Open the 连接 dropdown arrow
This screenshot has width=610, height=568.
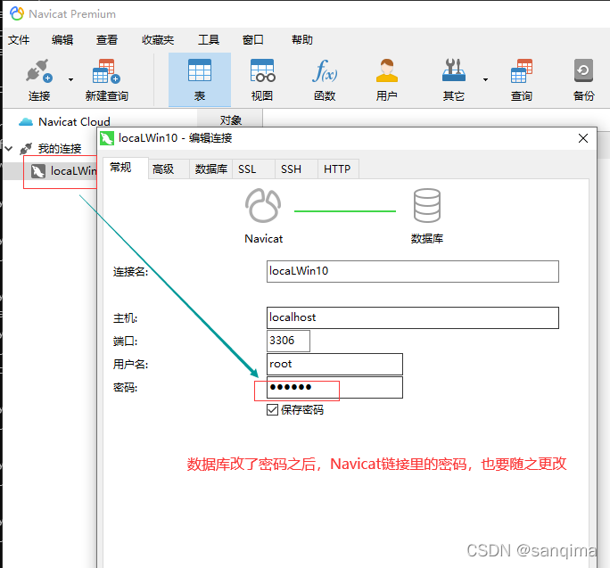pos(70,79)
